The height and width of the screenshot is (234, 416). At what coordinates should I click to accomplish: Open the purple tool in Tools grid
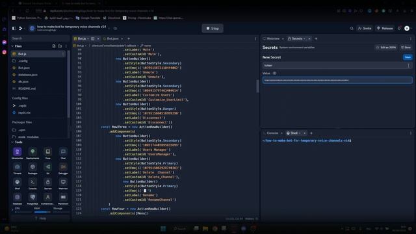[x=18, y=153]
